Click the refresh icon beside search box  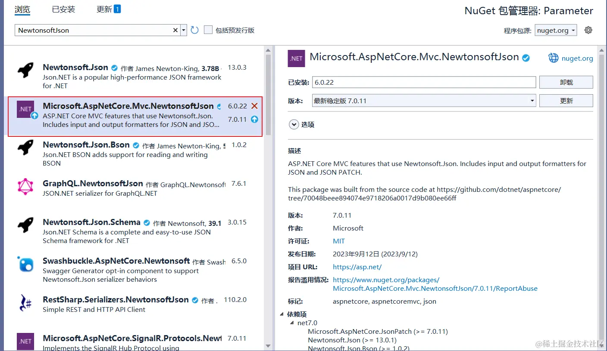[194, 30]
